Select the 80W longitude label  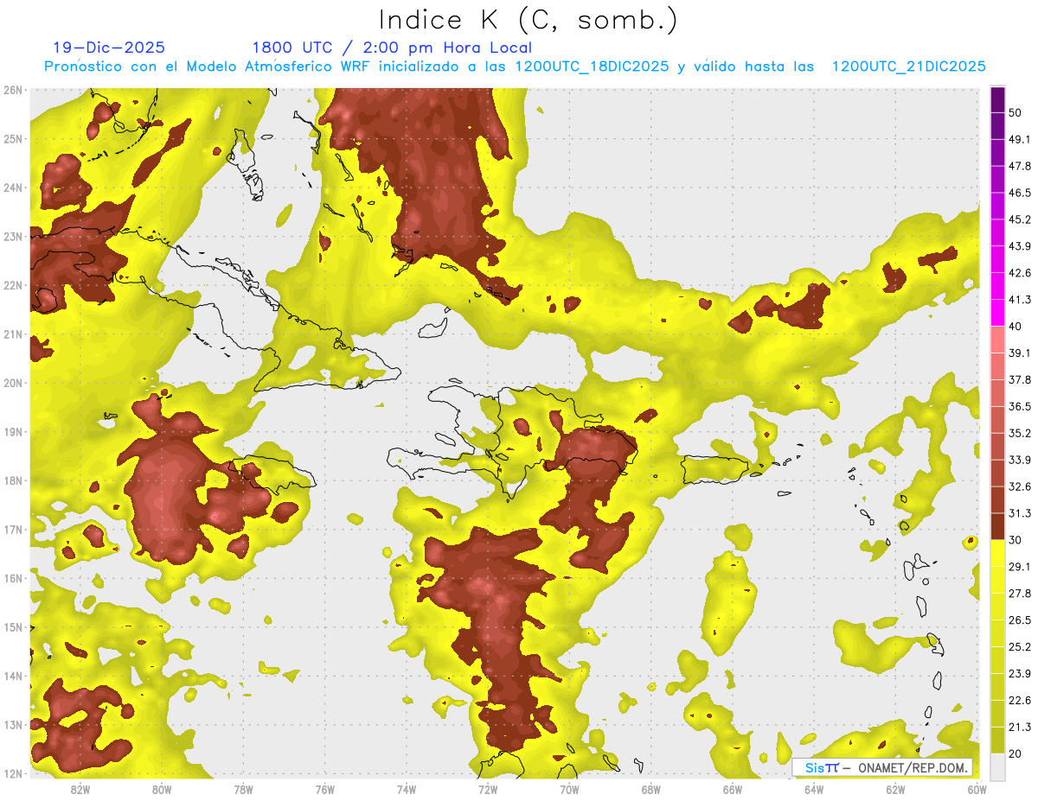[162, 789]
